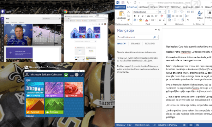Apply text effects with the outlined A
The width and height of the screenshot is (212, 127).
135,20
